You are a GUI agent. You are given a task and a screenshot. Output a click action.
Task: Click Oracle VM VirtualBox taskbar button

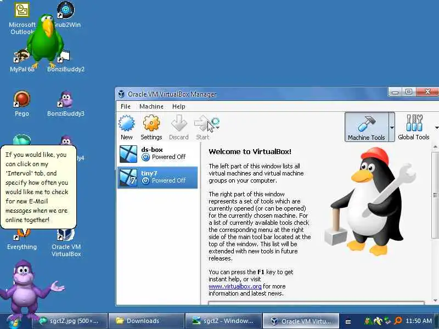pyautogui.click(x=301, y=321)
